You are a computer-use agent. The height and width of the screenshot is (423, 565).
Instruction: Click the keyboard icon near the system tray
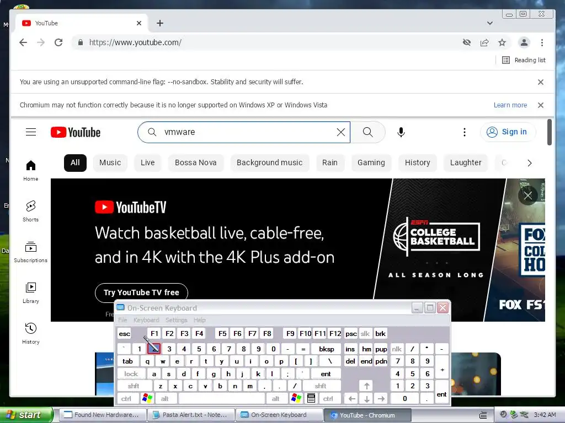point(483,415)
